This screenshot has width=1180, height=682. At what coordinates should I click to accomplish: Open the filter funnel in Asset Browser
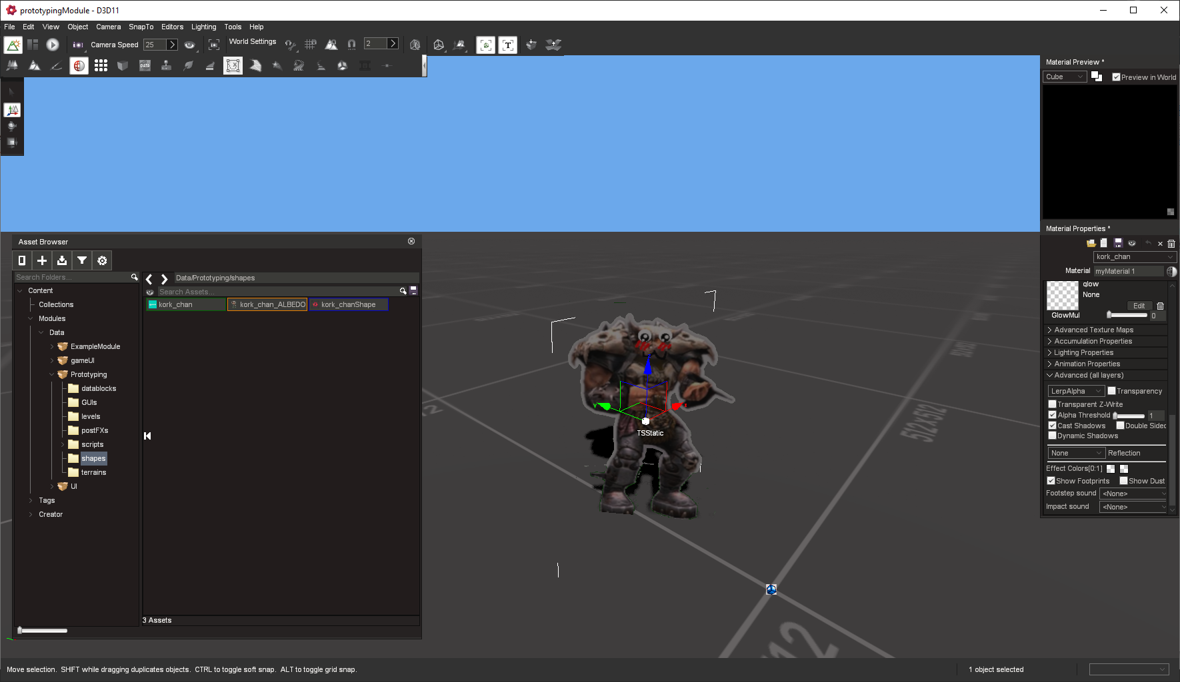(82, 260)
